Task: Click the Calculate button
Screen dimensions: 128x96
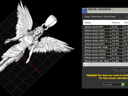Action: click(x=114, y=84)
